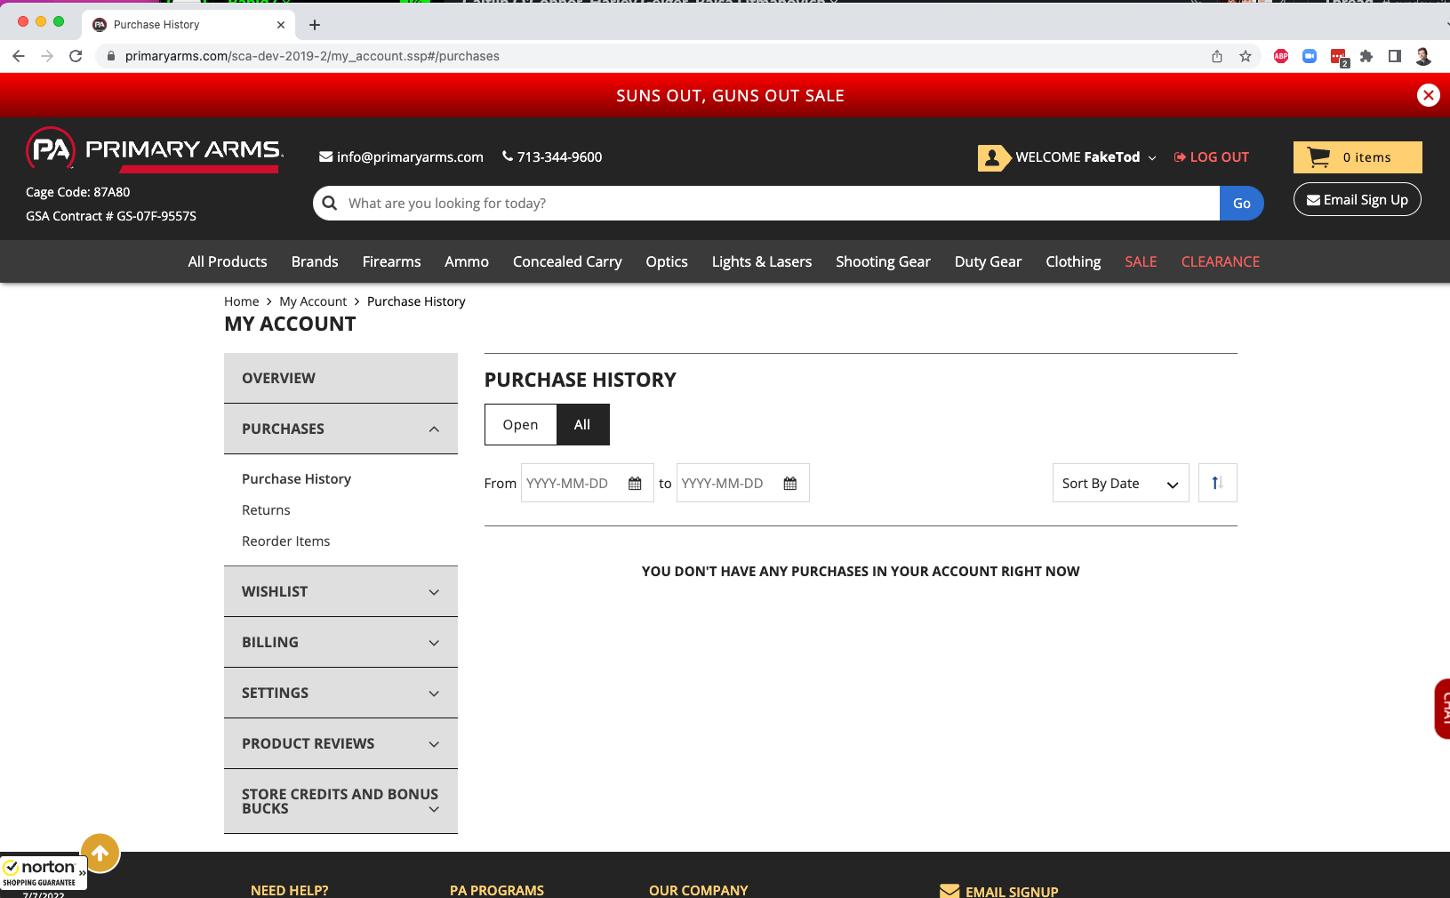Open the 'to' date calendar picker
This screenshot has width=1450, height=898.
tap(789, 484)
